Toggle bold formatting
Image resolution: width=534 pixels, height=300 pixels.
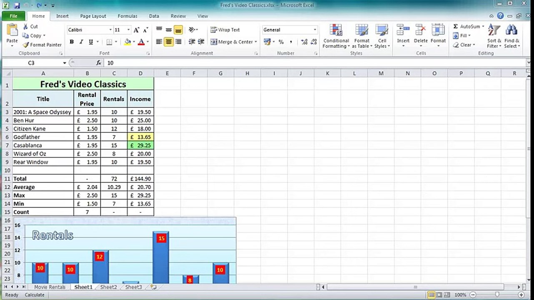72,42
